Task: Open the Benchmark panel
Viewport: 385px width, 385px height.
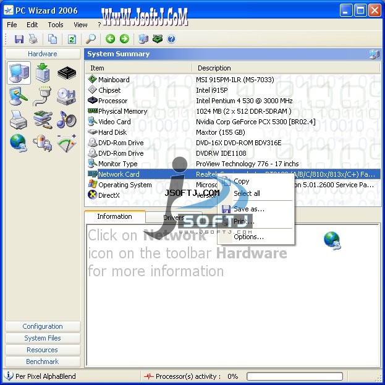Action: [x=43, y=362]
